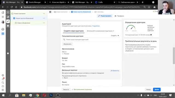This screenshot has height=98, width=175.
Task: Switch to Редактировать mode
Action: point(105,16)
